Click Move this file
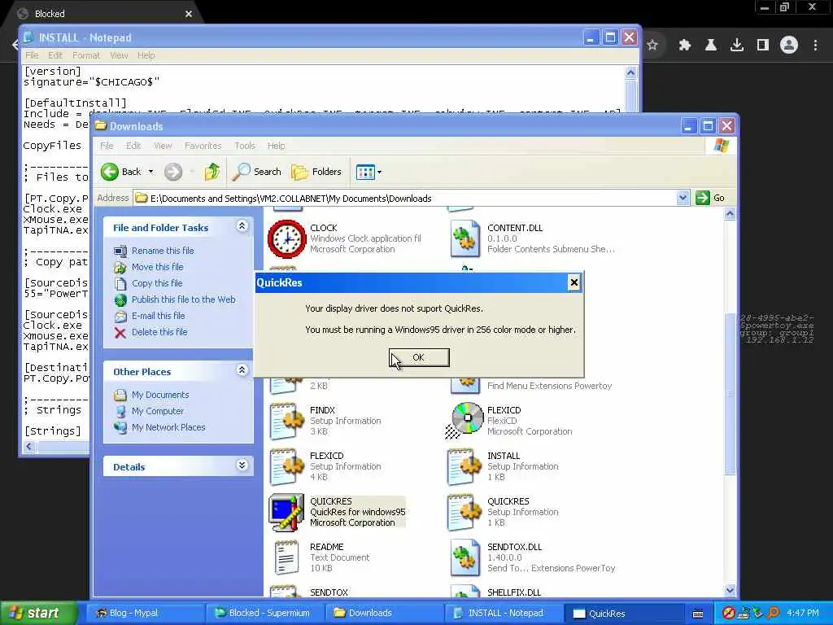This screenshot has width=833, height=625. [x=157, y=267]
